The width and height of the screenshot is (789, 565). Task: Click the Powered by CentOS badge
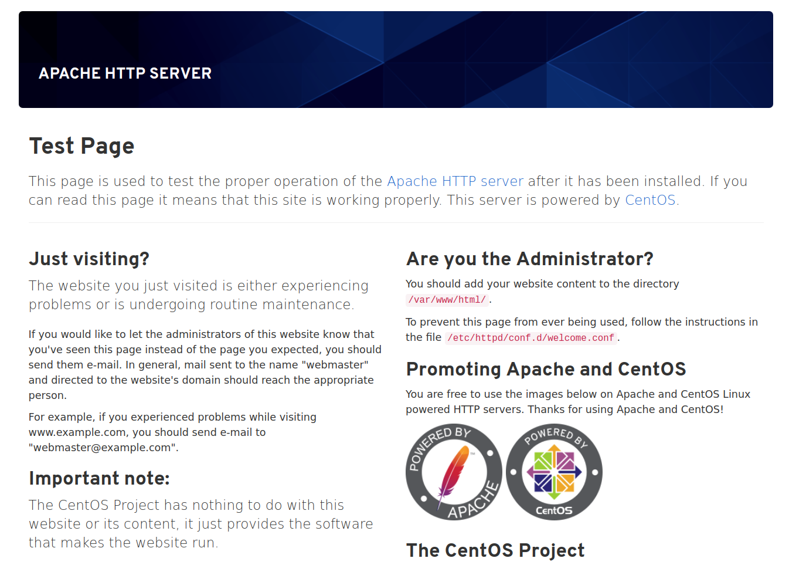point(554,472)
